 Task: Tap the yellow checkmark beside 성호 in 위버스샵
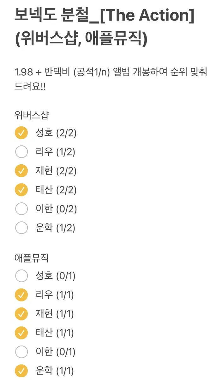tap(21, 133)
